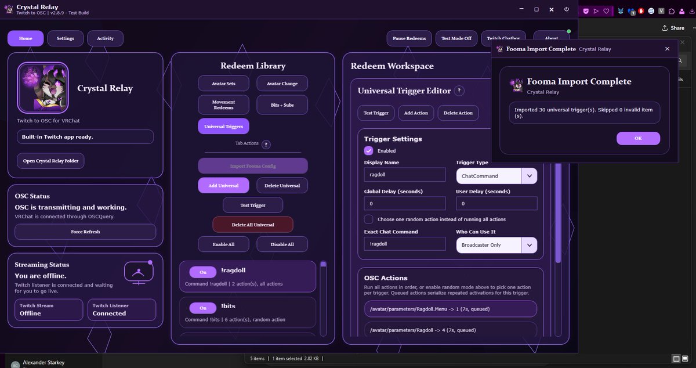Open the extension icon with badge 1
The image size is (696, 368).
click(x=632, y=11)
